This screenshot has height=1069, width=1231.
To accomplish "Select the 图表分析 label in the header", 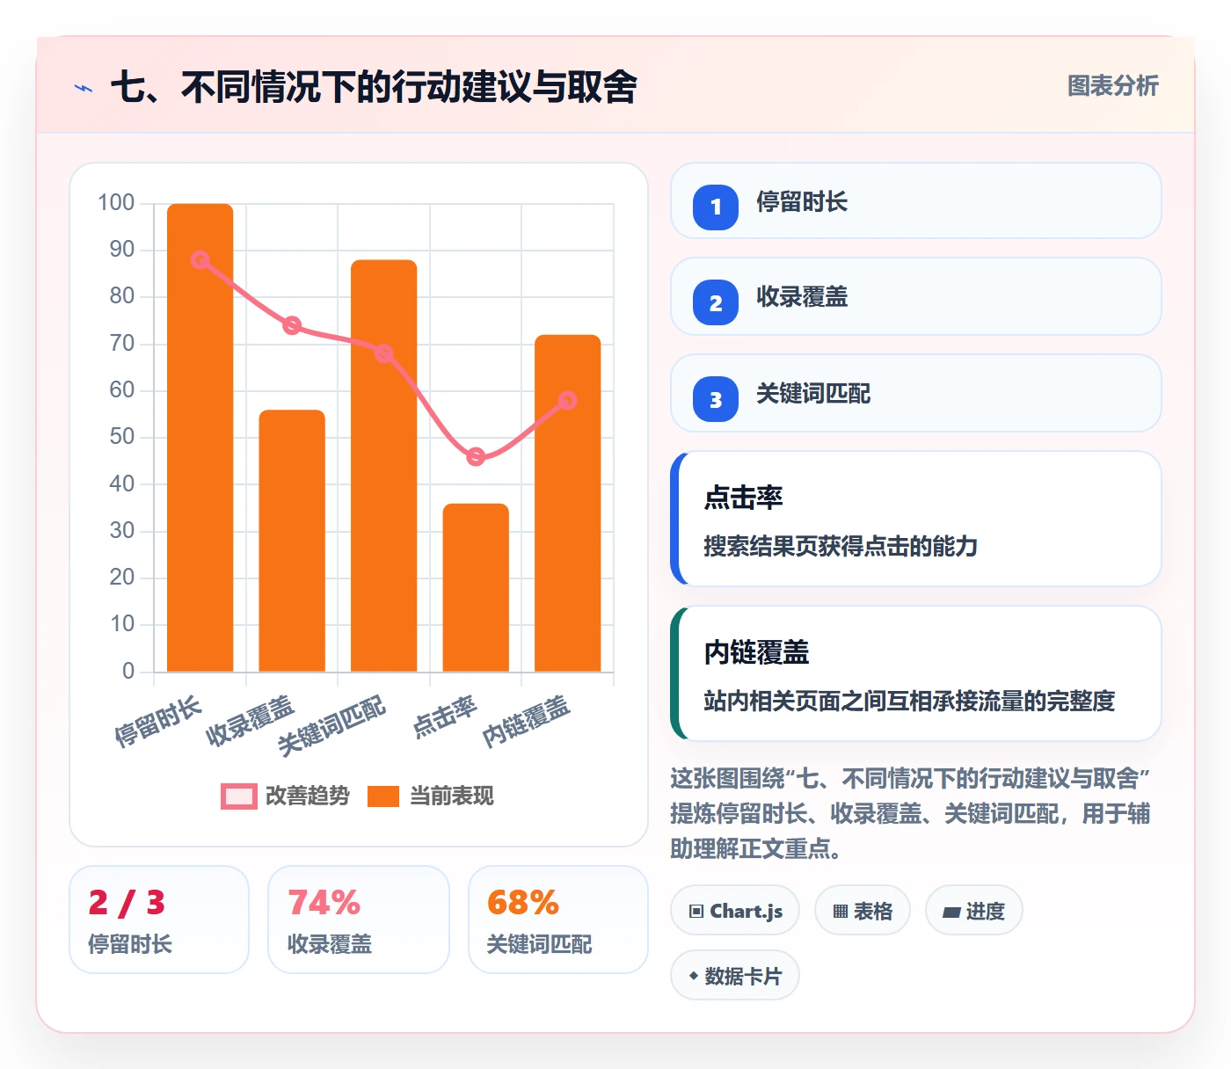I will [x=1113, y=86].
